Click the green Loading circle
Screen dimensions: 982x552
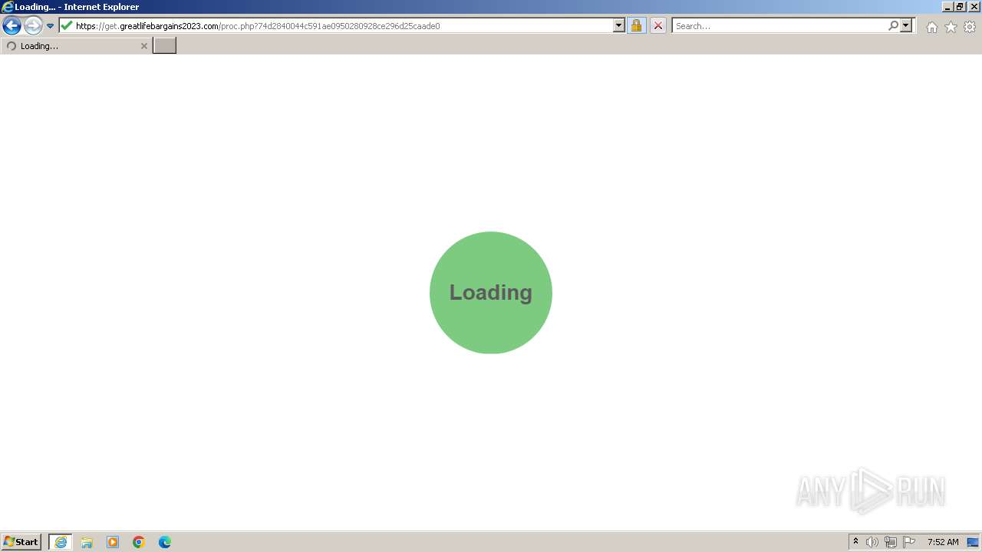pos(491,292)
